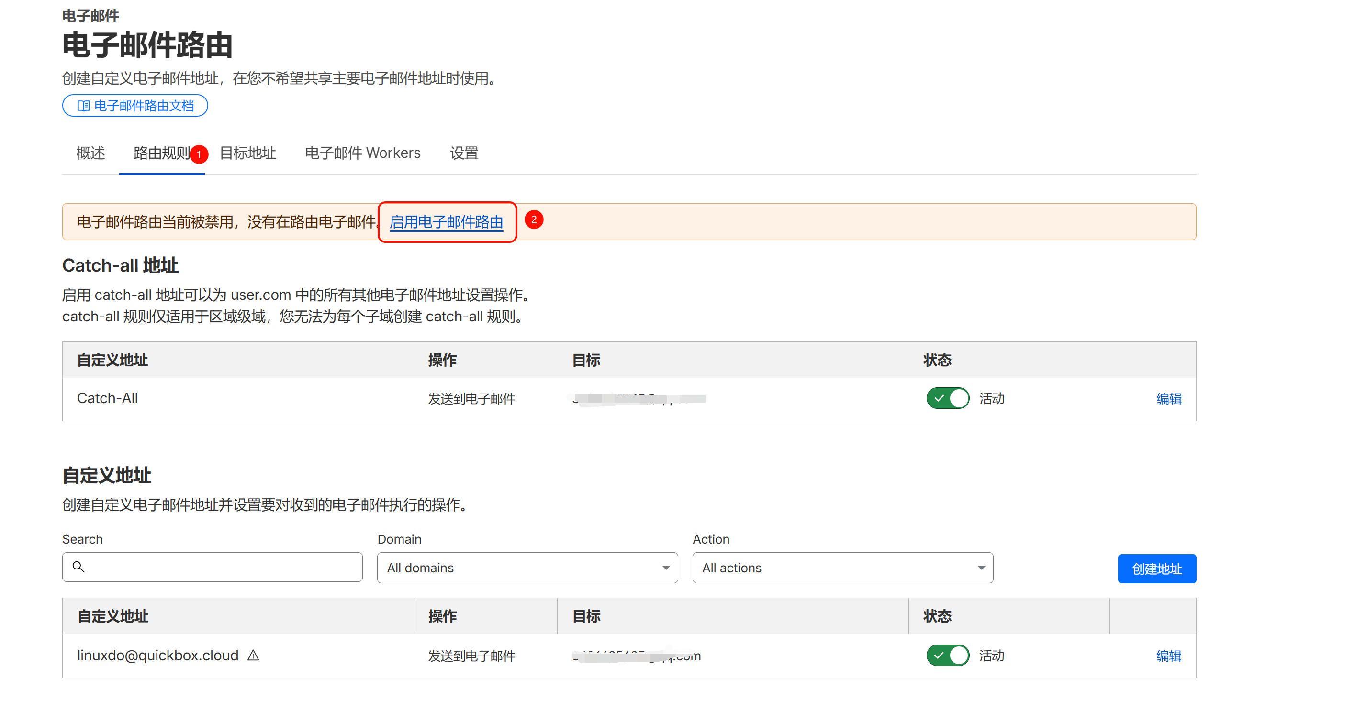1356x711 pixels.
Task: Click the book icon in docs button
Action: point(83,106)
